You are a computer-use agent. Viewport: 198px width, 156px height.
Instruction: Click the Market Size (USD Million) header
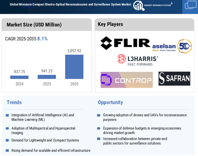click(34, 25)
